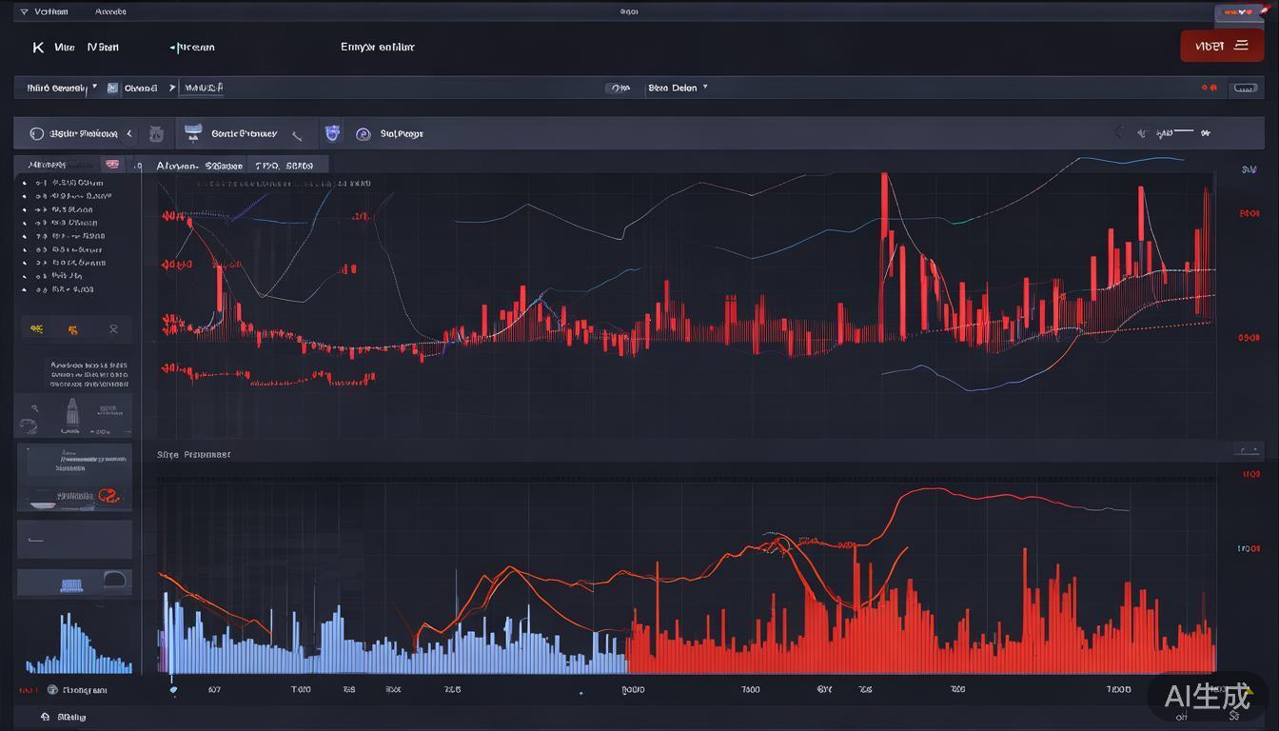The height and width of the screenshot is (731, 1279).
Task: Switch to the second tab above the chart
Action: (198, 166)
